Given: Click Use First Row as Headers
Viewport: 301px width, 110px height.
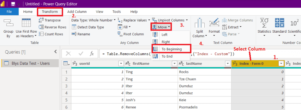Looking at the screenshot, I should click(x=26, y=28).
